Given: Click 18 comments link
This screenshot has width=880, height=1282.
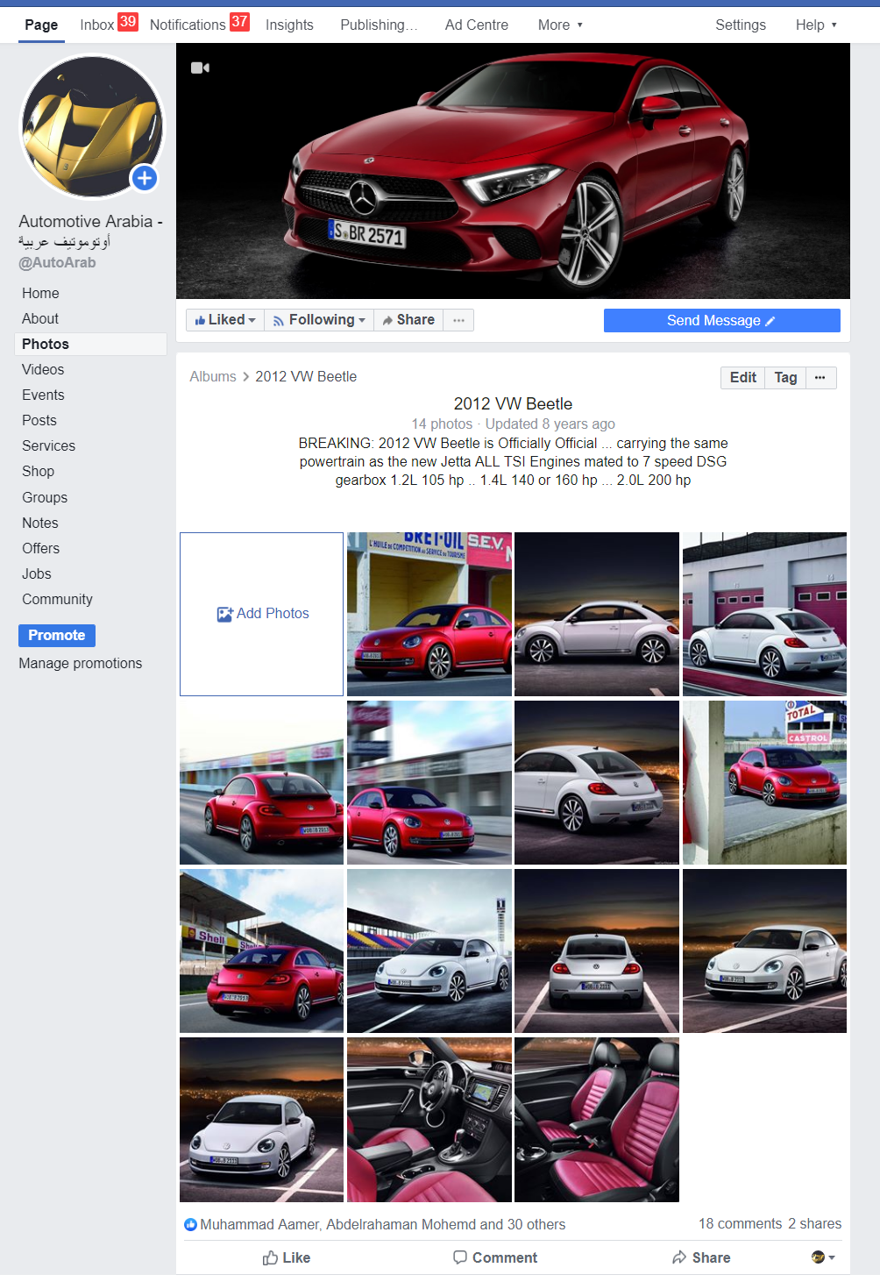Looking at the screenshot, I should tap(740, 1223).
